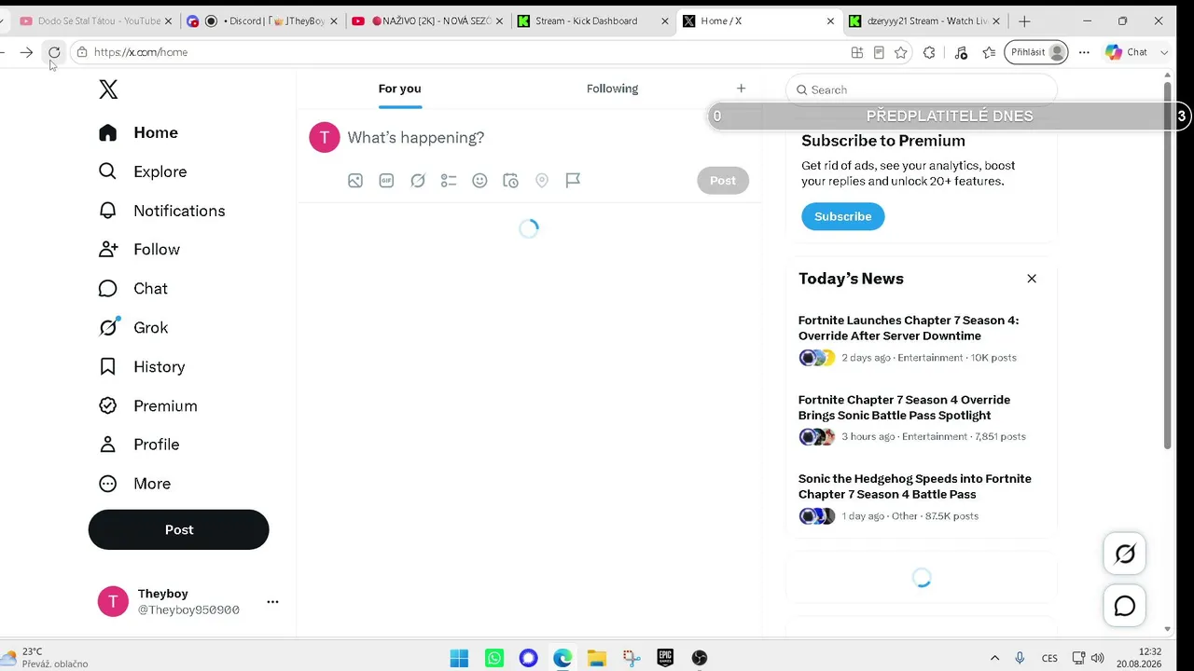Click the browser address bar URL
The height and width of the screenshot is (671, 1194).
click(141, 52)
